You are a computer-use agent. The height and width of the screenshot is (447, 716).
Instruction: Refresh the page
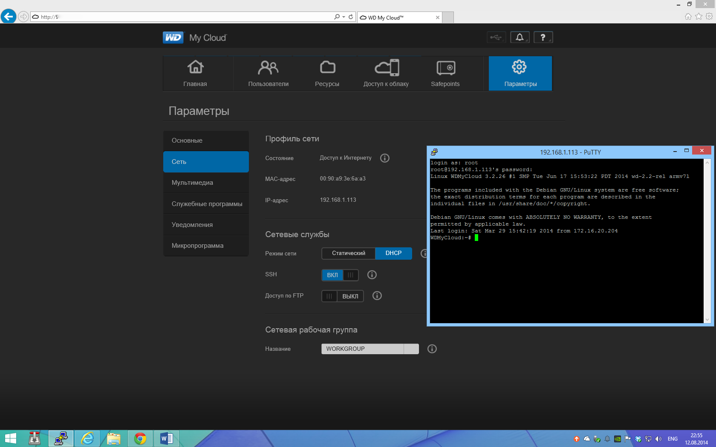coord(351,17)
